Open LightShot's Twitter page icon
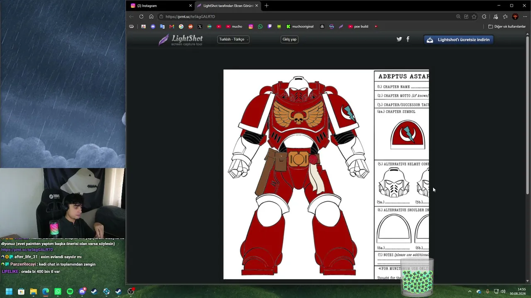Screen dimensions: 531x298 [x=399, y=39]
